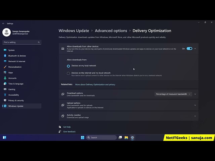Click the Find a setting field

[x=22, y=42]
